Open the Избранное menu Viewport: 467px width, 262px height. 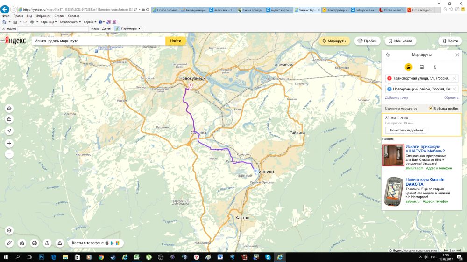click(x=43, y=16)
